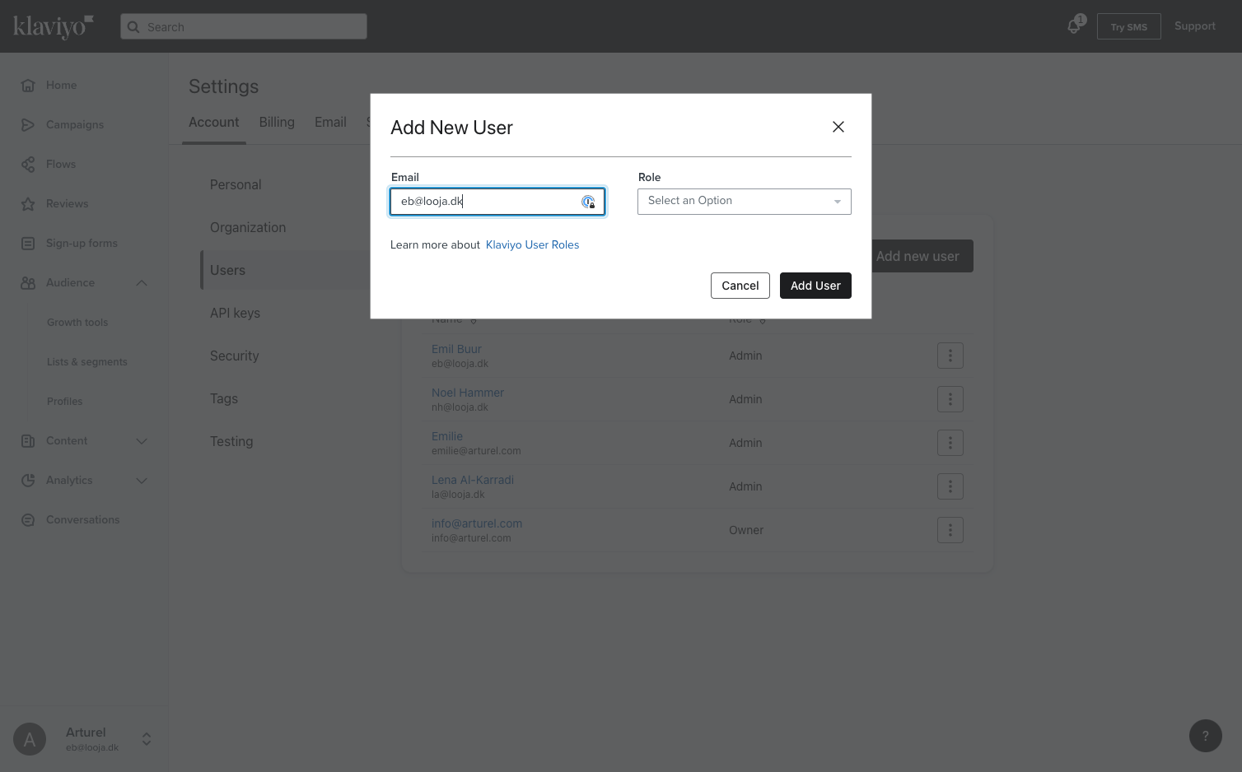Open options menu for Lena Al-Karradi
The width and height of the screenshot is (1242, 772).
coord(950,486)
